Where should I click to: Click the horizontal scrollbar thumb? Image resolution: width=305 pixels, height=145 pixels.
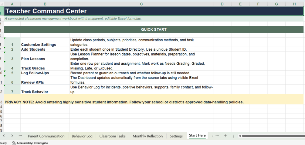[273, 136]
